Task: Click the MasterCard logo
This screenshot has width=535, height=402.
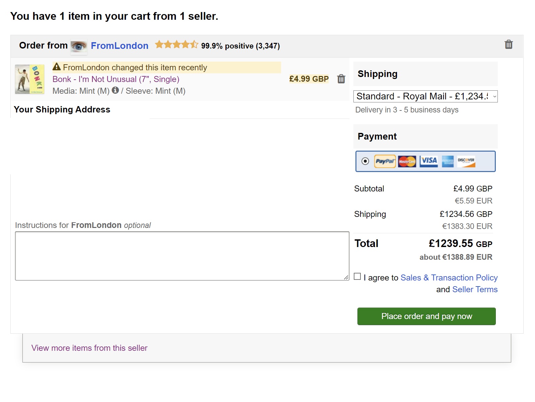Action: pyautogui.click(x=407, y=161)
